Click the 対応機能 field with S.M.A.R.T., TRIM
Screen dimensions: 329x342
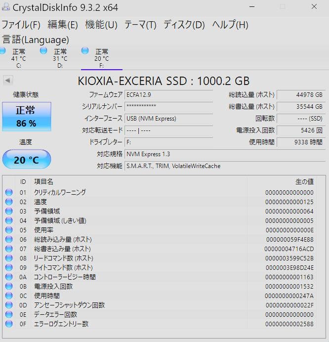pos(225,166)
